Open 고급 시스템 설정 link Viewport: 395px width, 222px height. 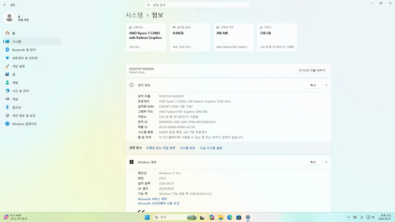pos(211,148)
